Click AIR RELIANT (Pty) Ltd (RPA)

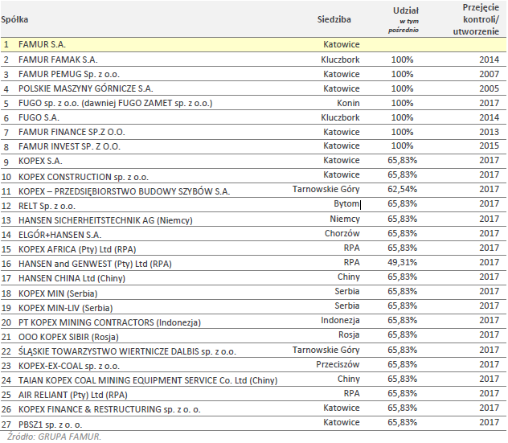pos(73,395)
